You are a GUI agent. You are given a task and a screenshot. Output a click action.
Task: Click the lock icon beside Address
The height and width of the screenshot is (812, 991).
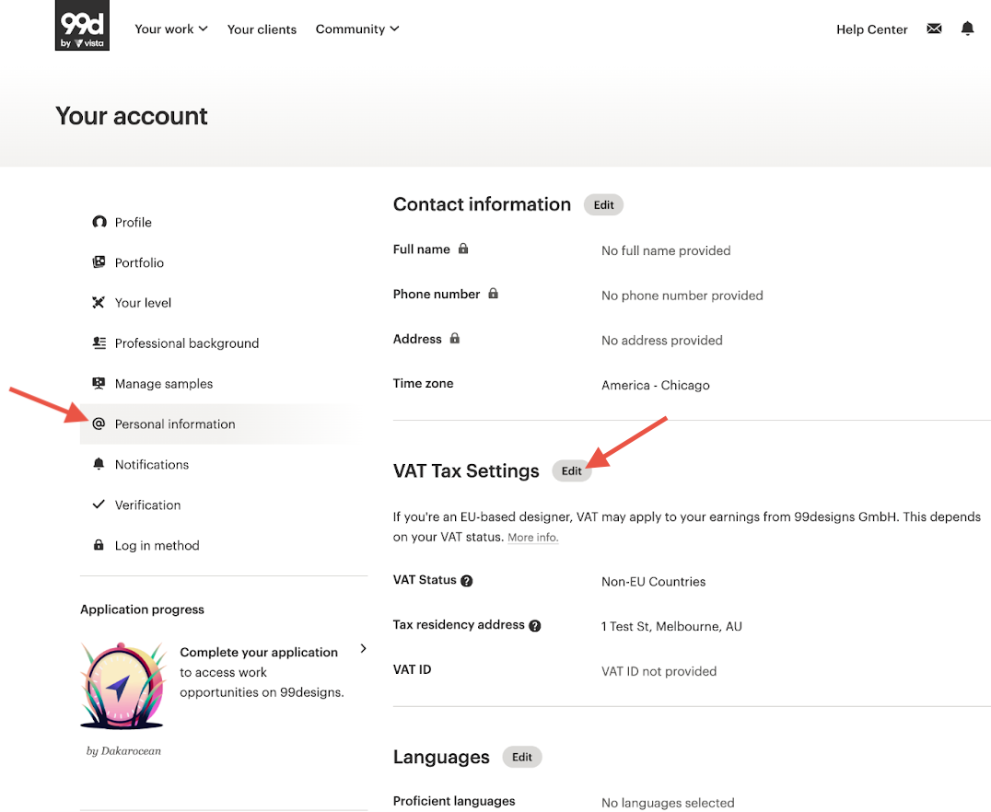pos(454,338)
